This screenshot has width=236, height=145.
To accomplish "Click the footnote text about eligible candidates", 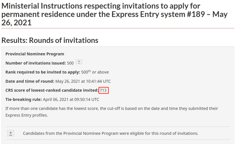I will click(111, 134).
